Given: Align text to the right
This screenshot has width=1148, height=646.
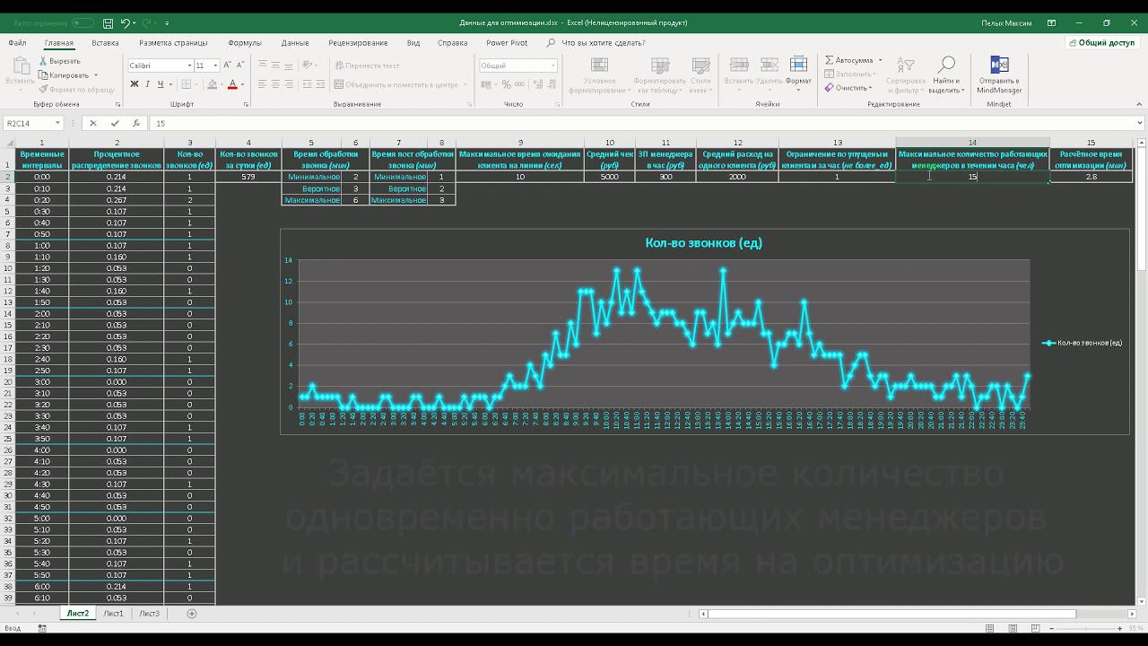Looking at the screenshot, I should 288,84.
